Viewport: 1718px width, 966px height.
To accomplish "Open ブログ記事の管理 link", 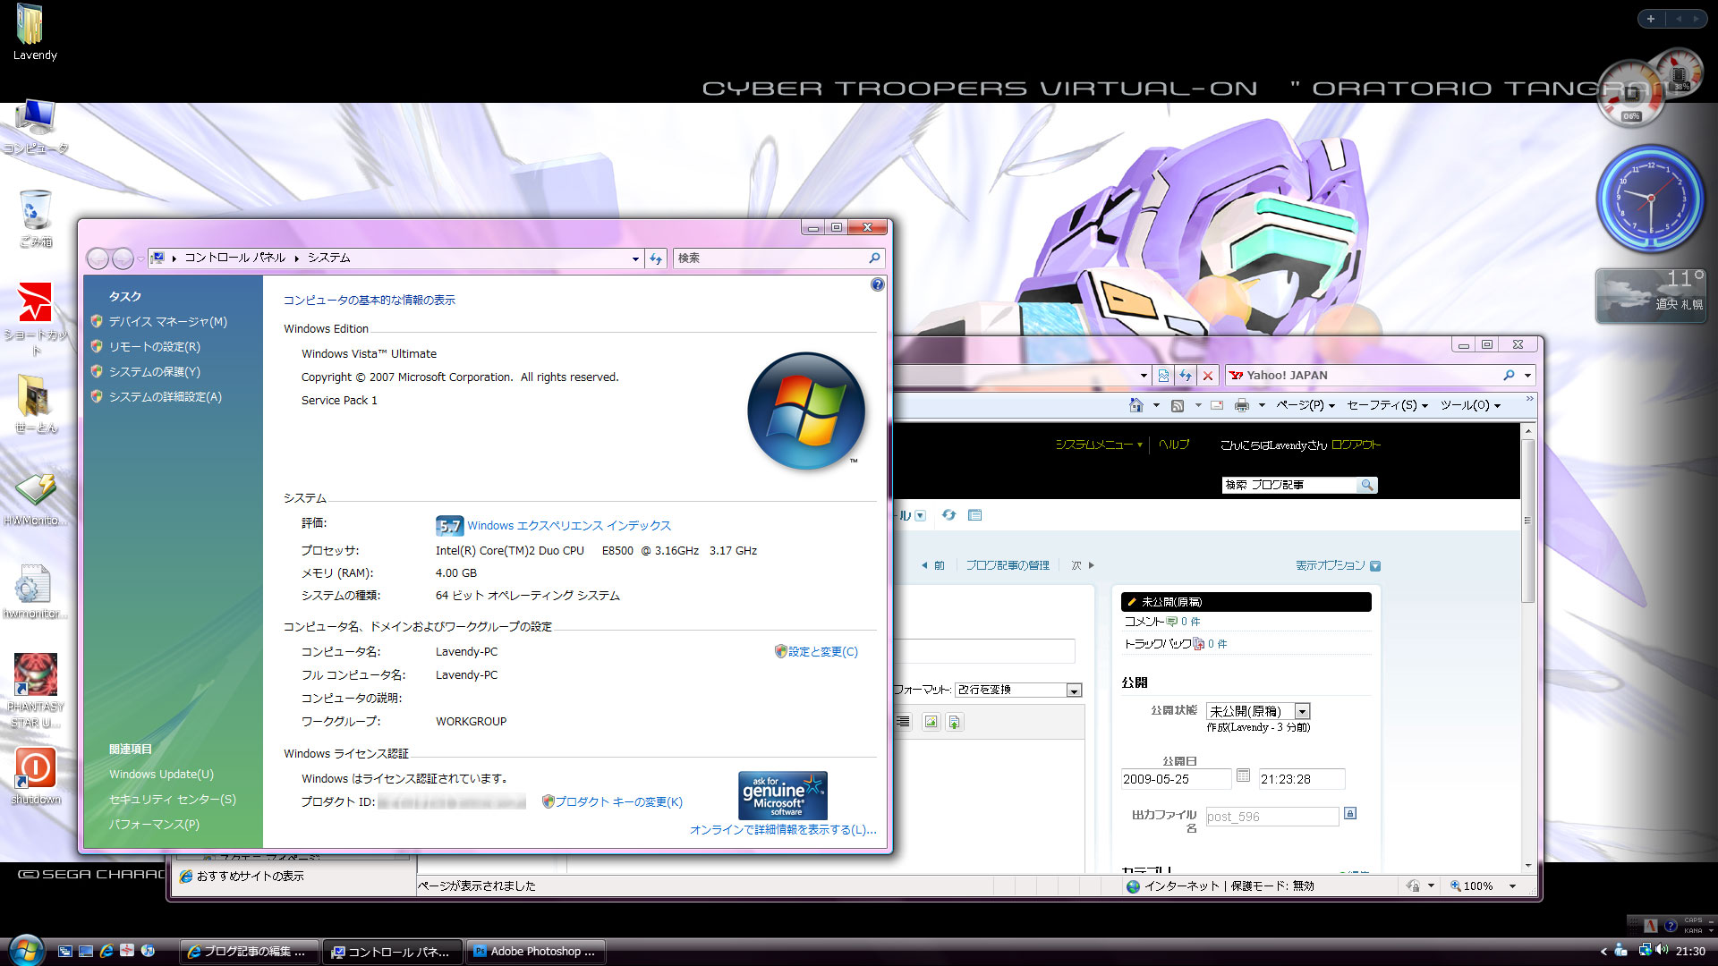I will (x=1008, y=565).
